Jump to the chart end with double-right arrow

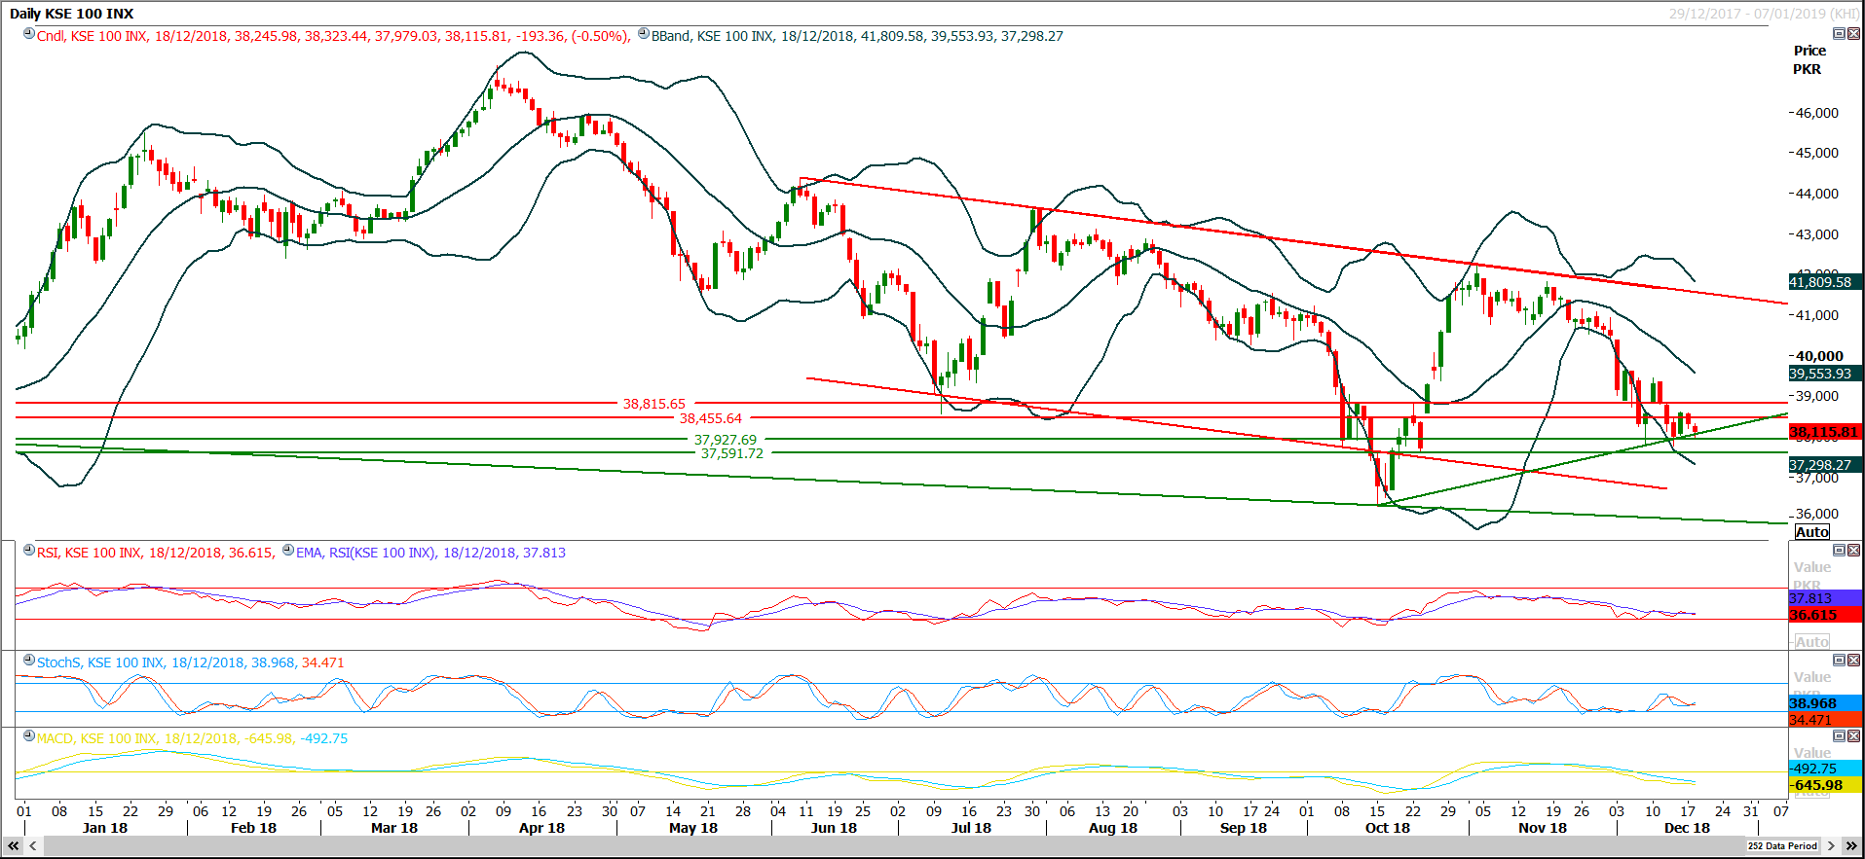click(1851, 846)
